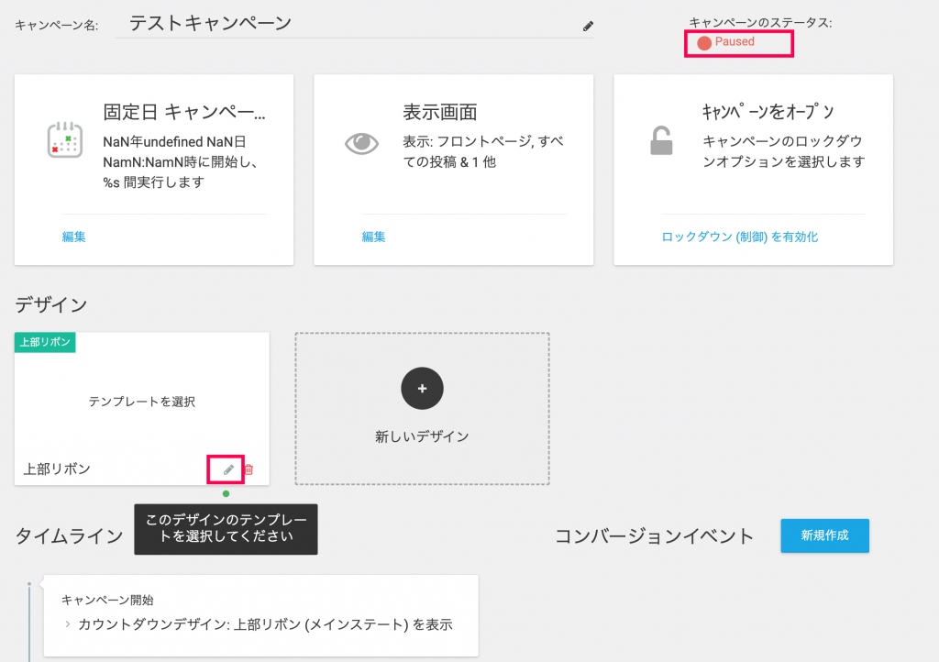Click the コンバージョンイベント heading
The image size is (939, 662).
(x=654, y=535)
